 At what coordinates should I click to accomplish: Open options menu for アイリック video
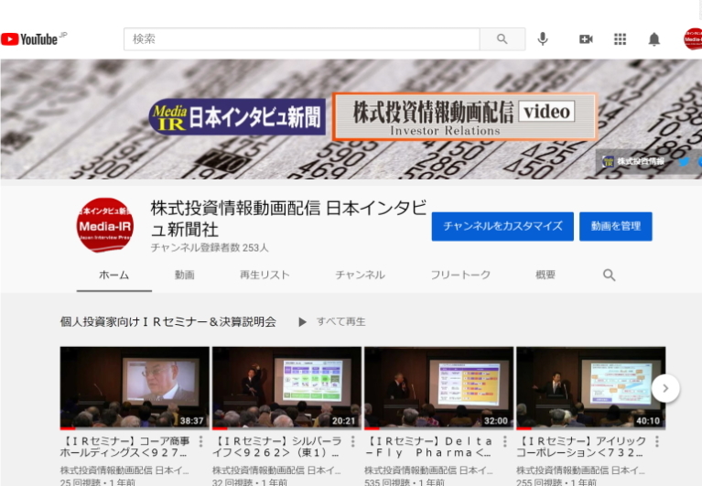tap(657, 441)
